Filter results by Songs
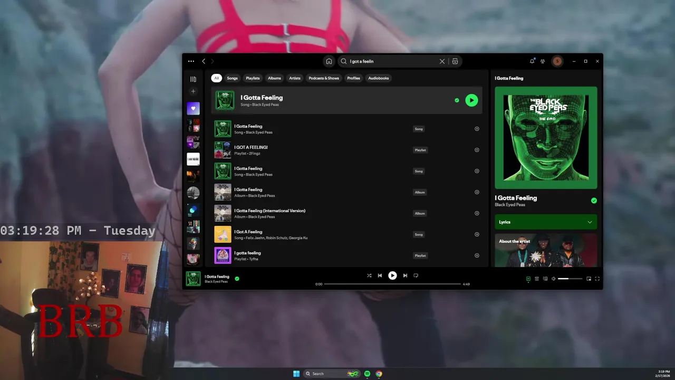Screen dimensions: 675x380 232,78
